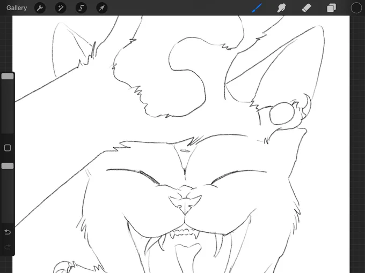Select the Smudge tool

282,8
